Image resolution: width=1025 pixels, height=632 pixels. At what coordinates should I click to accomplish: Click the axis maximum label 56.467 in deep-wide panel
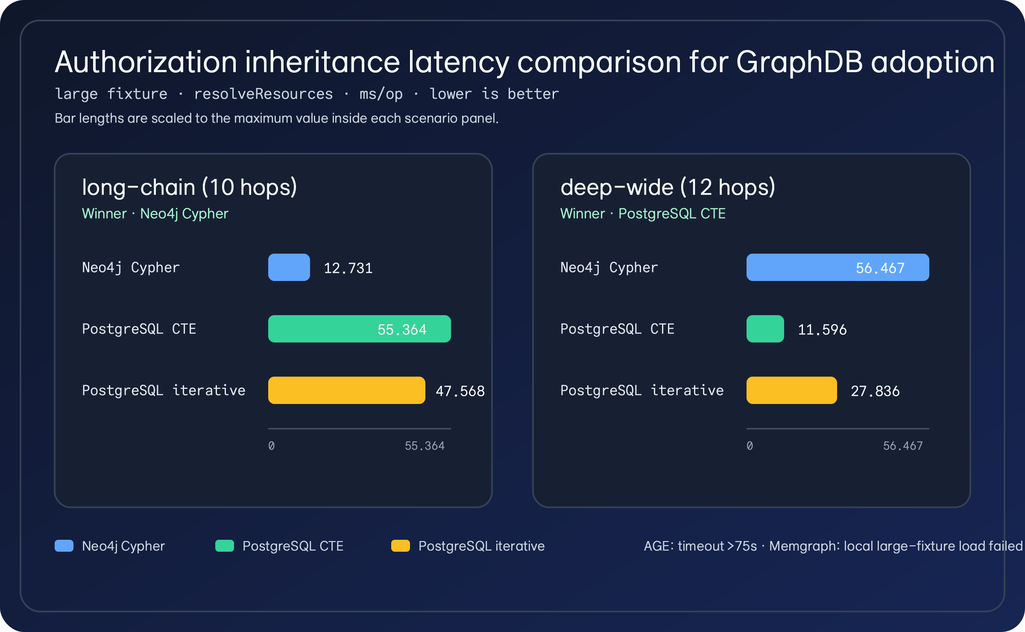pos(903,446)
